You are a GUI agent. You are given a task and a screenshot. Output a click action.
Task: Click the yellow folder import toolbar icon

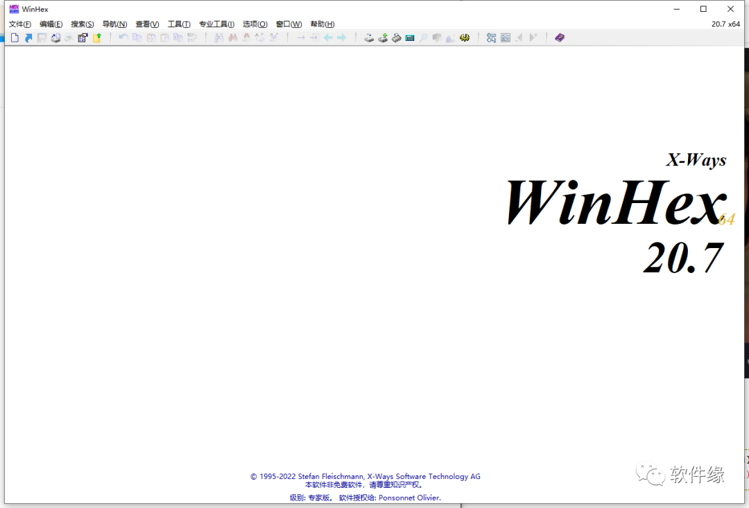98,37
